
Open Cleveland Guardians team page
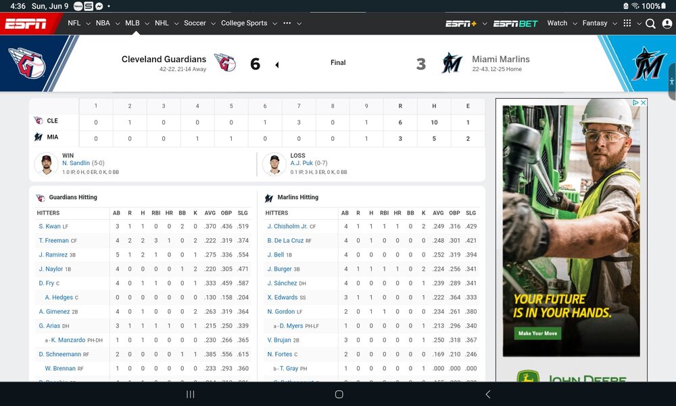164,59
